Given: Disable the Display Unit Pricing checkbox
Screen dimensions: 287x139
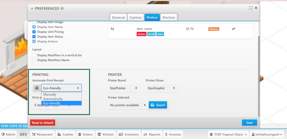Looking at the screenshot, I should (x=34, y=32).
